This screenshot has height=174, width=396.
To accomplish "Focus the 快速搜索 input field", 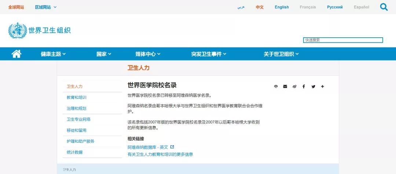I will (343, 40).
